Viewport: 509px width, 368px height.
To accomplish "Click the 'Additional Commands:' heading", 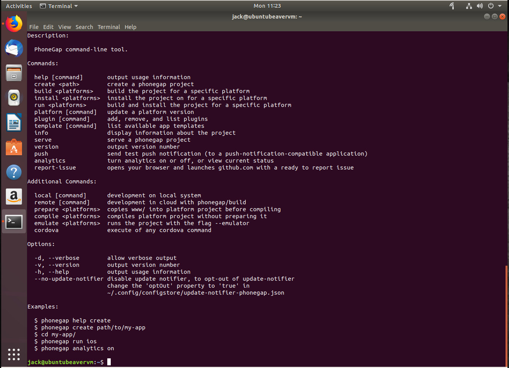I will [62, 181].
